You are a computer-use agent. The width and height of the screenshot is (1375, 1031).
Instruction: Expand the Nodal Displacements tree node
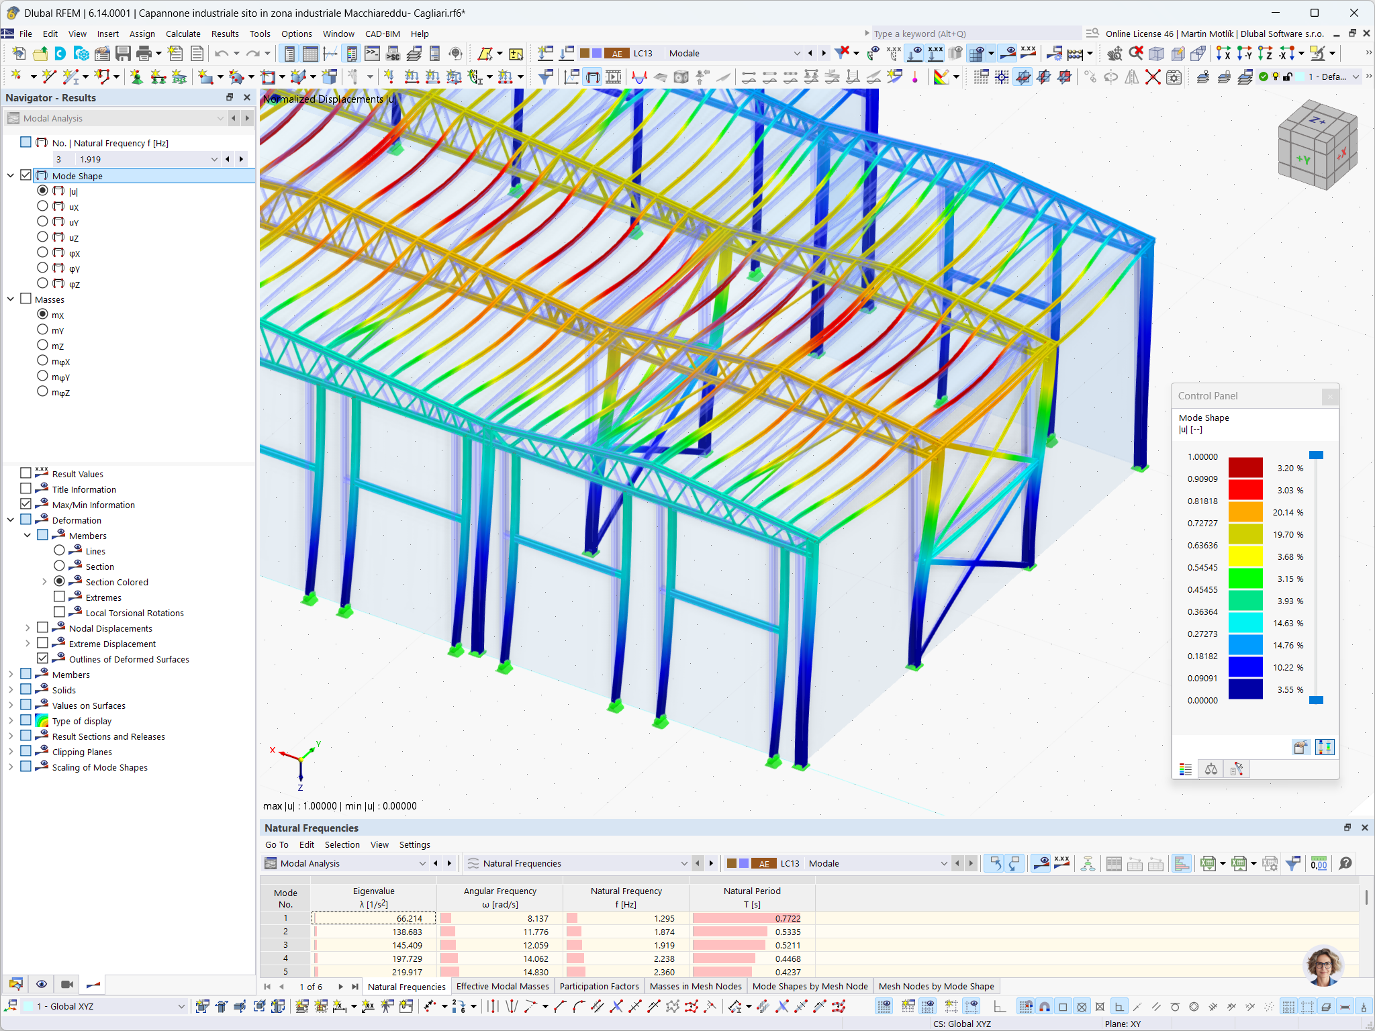click(28, 628)
